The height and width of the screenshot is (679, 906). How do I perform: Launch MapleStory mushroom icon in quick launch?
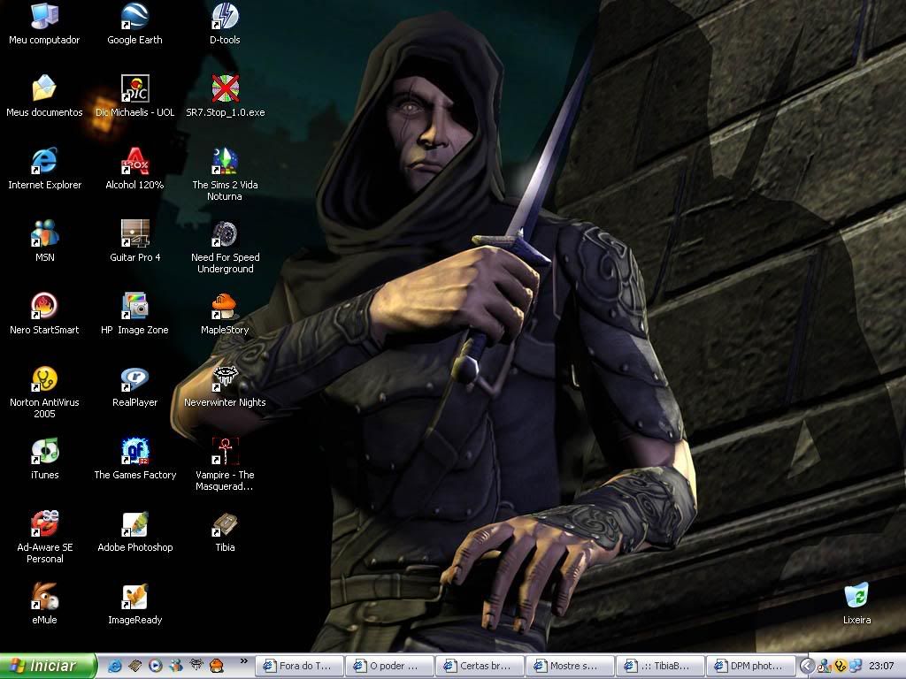tap(217, 666)
